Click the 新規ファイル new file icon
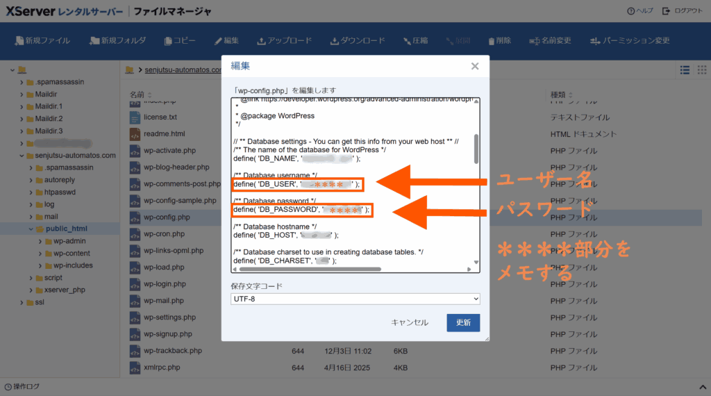711x396 pixels. [19, 41]
